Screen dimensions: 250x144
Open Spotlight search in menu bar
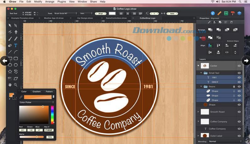[240, 2]
